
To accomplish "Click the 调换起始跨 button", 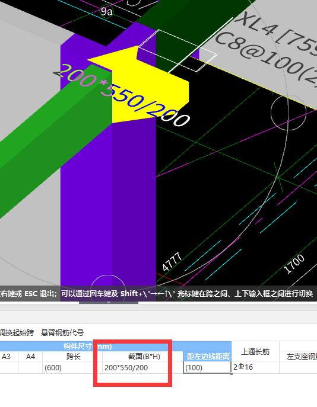I will (17, 332).
